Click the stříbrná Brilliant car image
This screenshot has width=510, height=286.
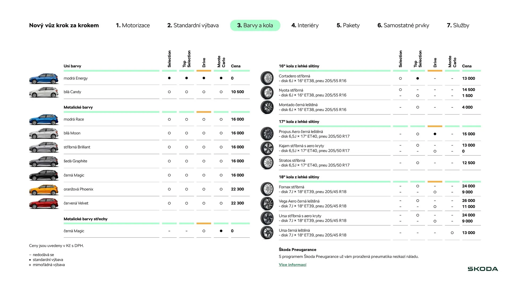pyautogui.click(x=44, y=147)
